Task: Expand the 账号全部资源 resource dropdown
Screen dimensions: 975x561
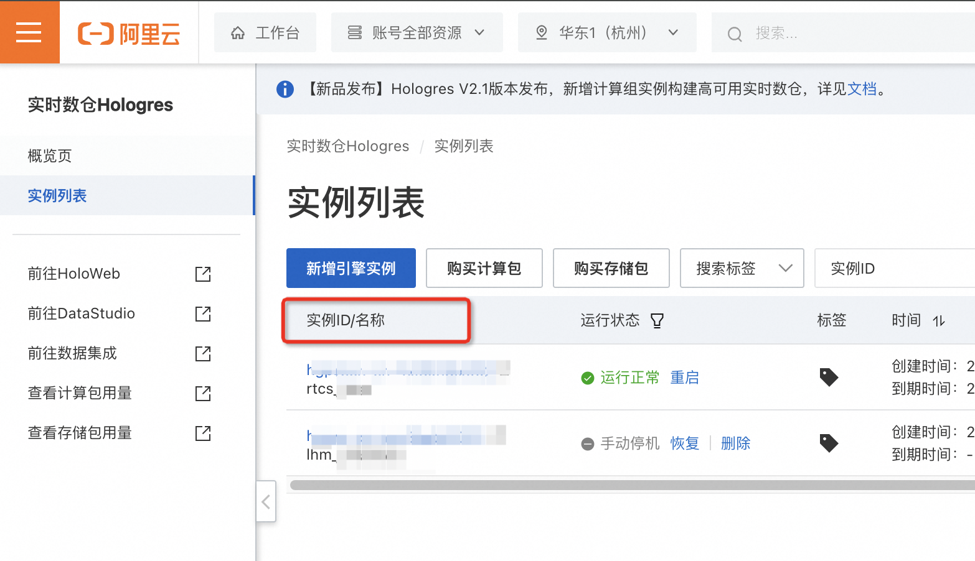Action: [x=417, y=32]
